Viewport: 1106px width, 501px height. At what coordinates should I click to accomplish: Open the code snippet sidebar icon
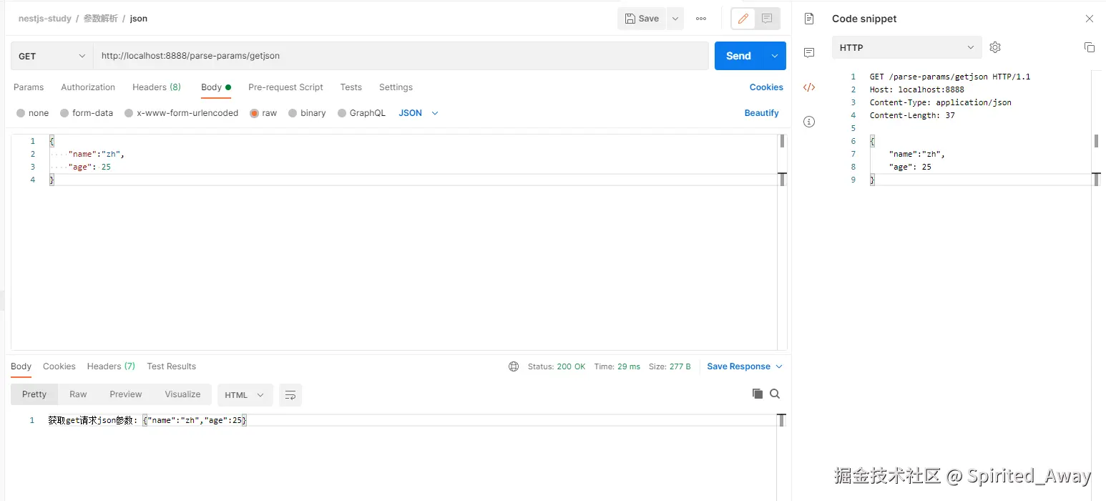coord(809,87)
